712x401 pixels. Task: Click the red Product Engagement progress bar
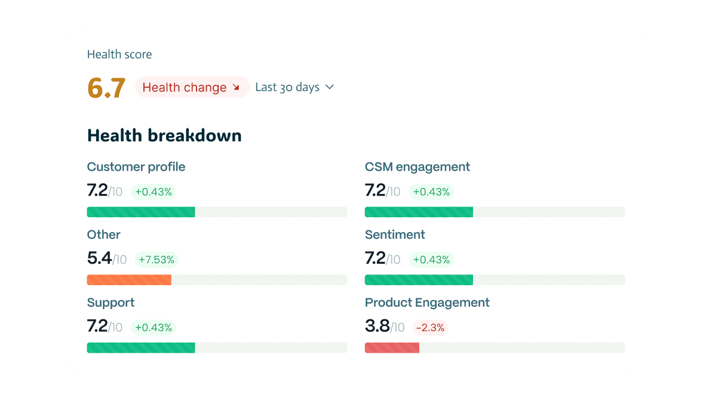click(x=392, y=348)
